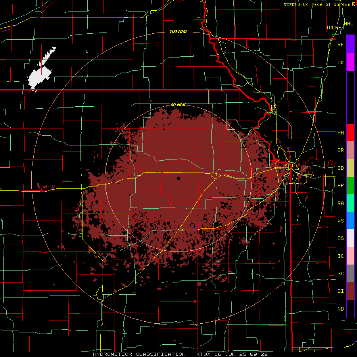Click the 'IC' legend label text

[340, 256]
